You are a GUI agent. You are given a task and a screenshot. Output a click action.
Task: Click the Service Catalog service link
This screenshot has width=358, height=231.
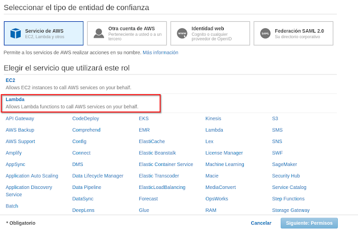[x=289, y=187]
